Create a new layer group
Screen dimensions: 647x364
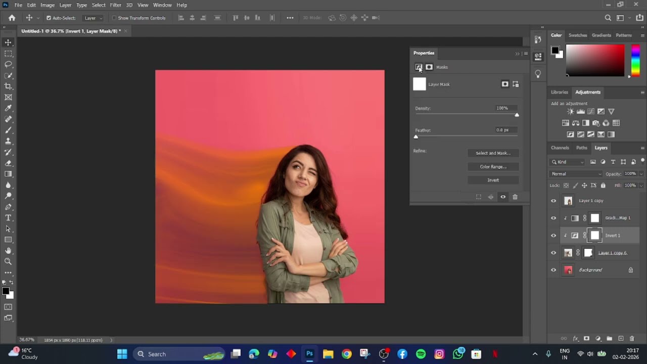[610, 338]
